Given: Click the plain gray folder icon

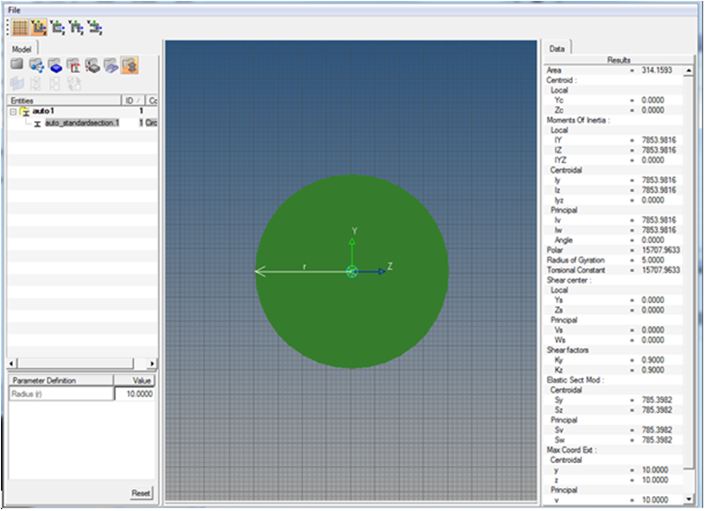Looking at the screenshot, I should coord(18,65).
